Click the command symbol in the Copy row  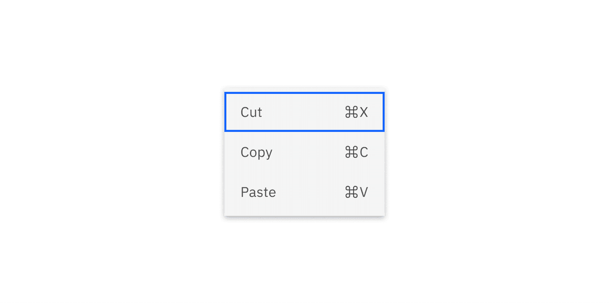coord(350,152)
